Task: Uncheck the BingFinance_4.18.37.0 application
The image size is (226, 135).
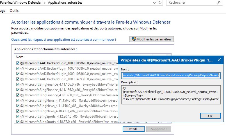Action: 18,95
